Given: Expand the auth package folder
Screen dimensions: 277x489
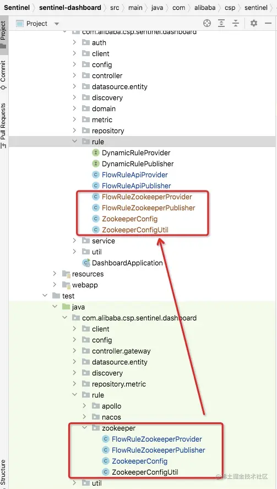Looking at the screenshot, I should tap(74, 42).
